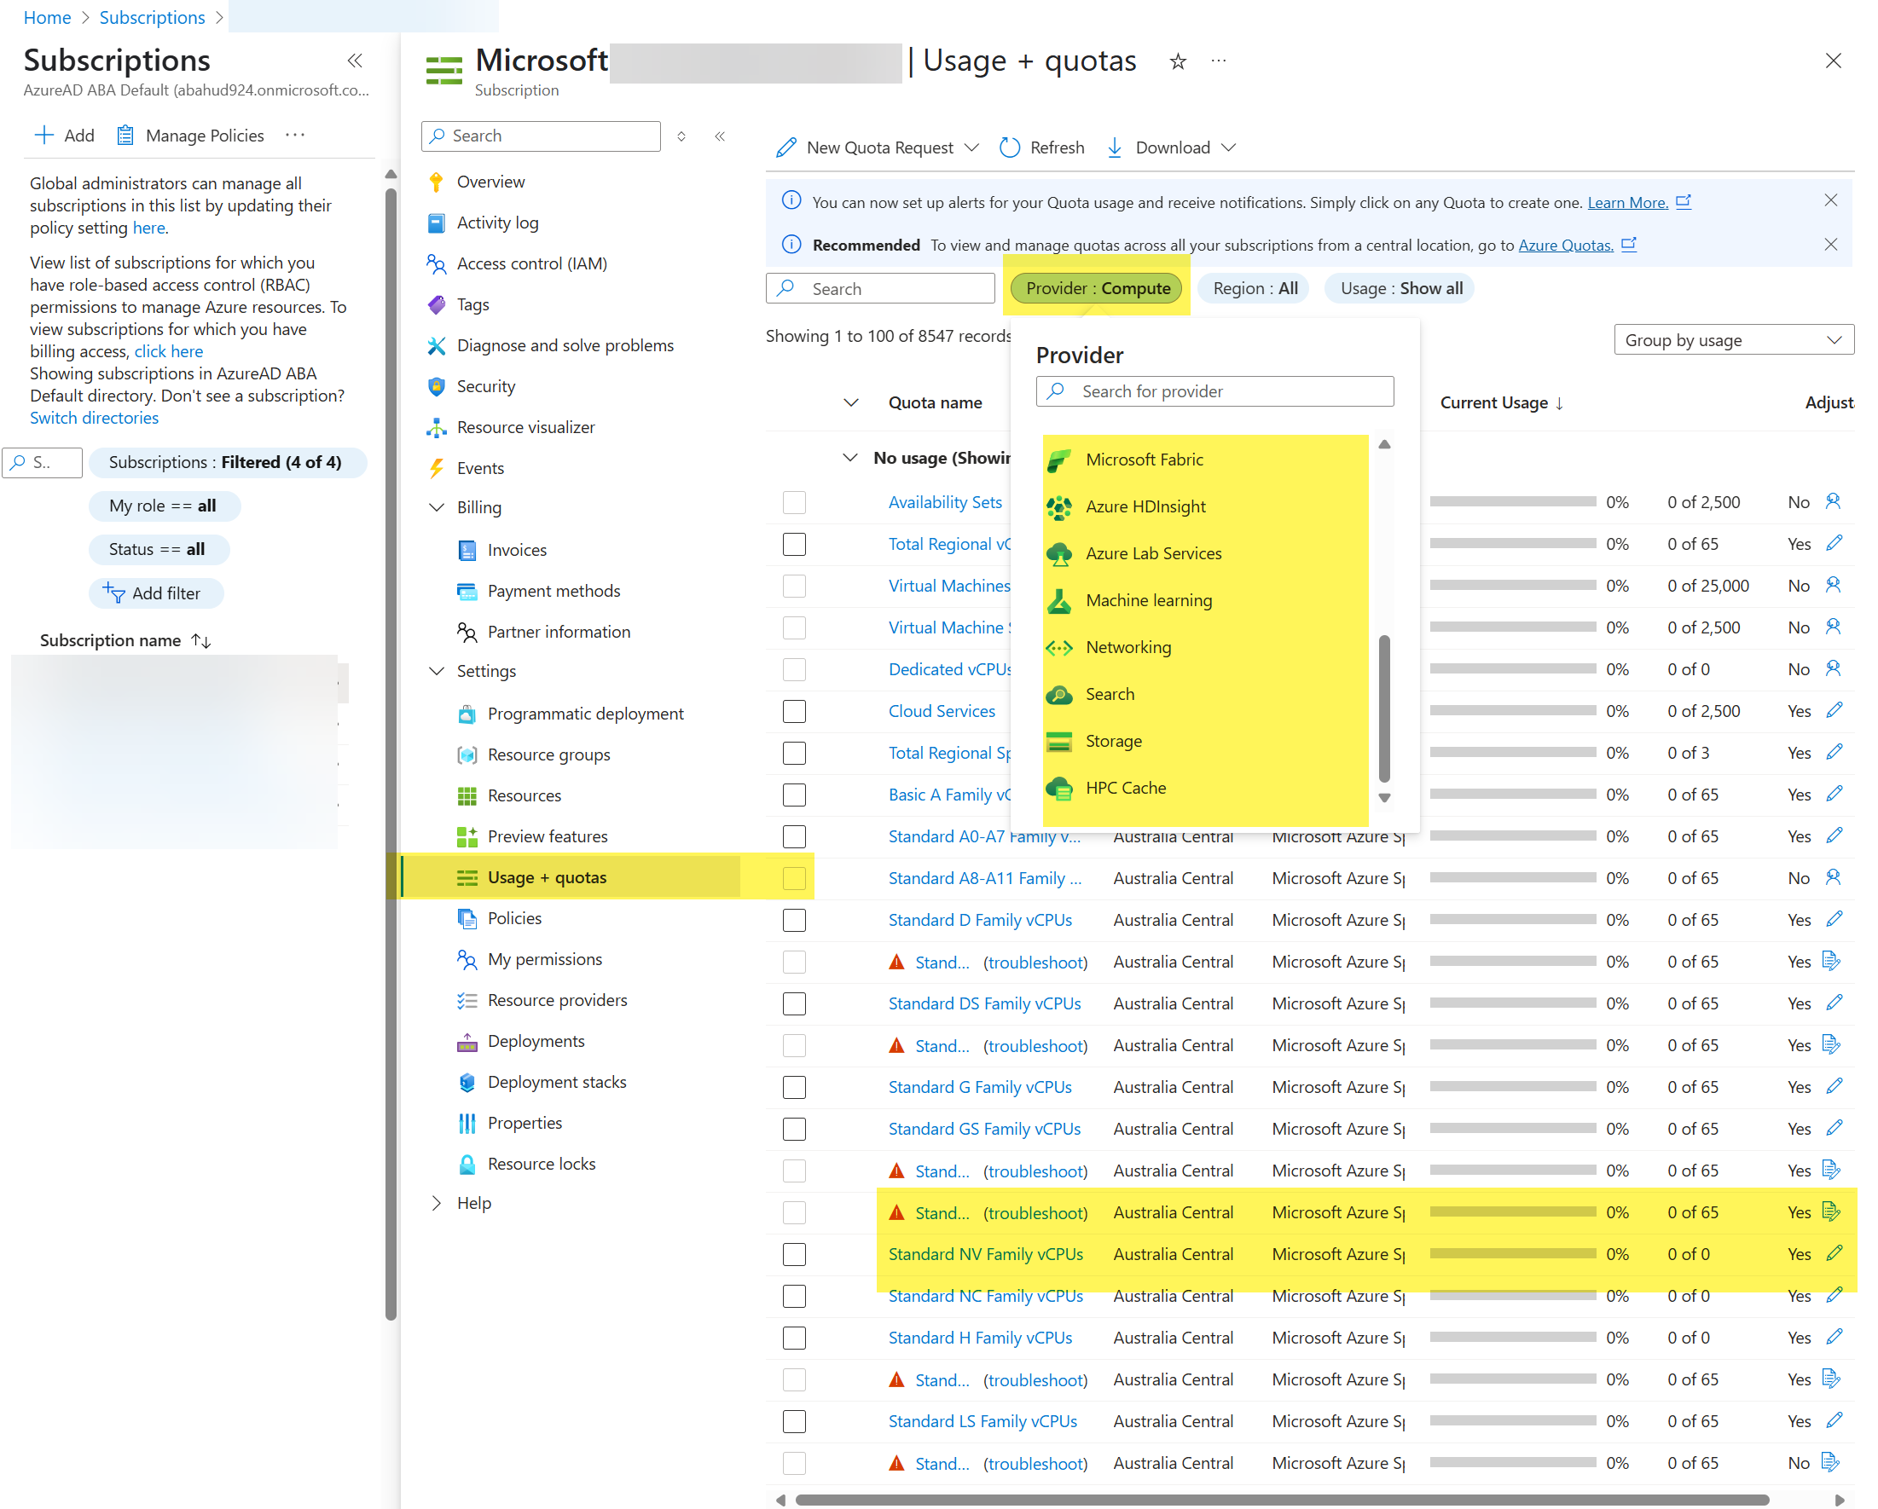This screenshot has width=1878, height=1509.
Task: Open the Invoices icon
Action: [467, 550]
